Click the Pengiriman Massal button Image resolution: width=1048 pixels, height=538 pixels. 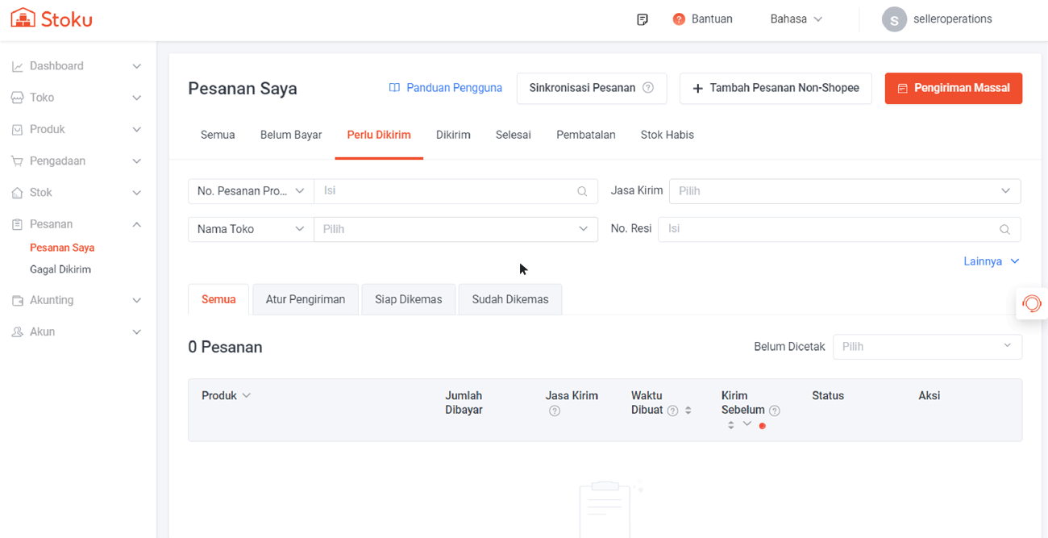pyautogui.click(x=953, y=88)
